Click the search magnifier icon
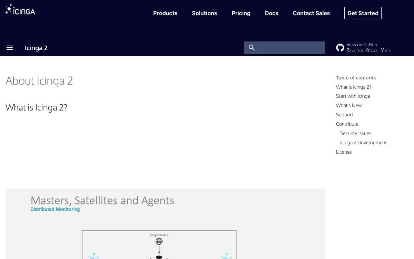 click(252, 48)
